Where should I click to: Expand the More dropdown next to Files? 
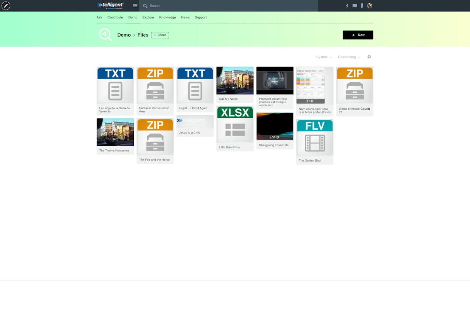click(160, 35)
